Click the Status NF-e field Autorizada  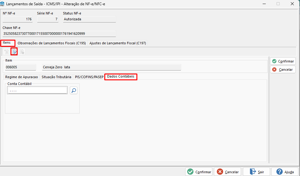tap(89, 19)
